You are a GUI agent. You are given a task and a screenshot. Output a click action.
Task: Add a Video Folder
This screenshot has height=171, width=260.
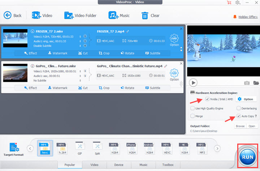[80, 16]
